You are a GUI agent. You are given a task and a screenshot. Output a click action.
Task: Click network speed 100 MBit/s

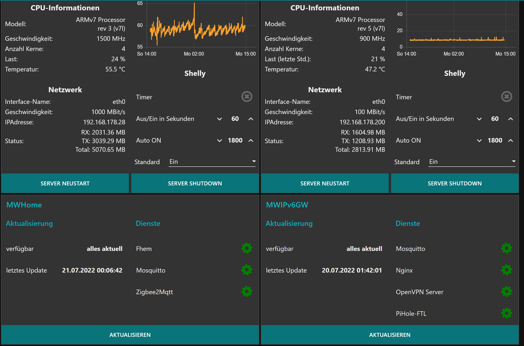point(370,112)
